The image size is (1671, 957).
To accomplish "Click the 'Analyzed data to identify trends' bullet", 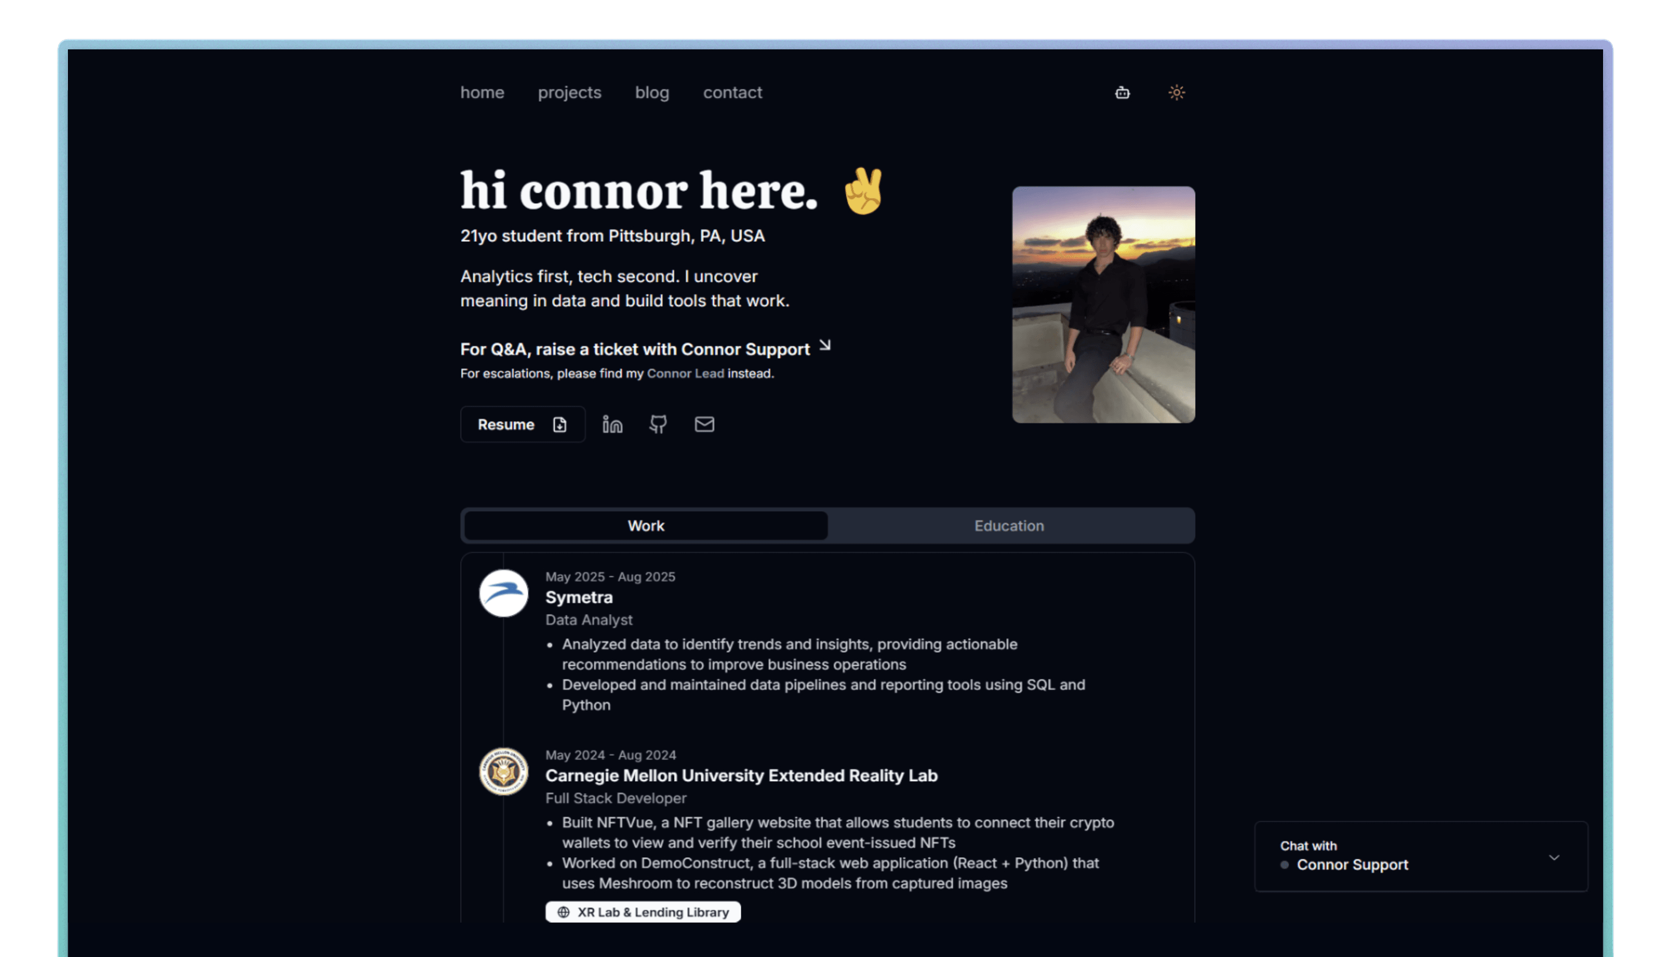I will 790,655.
